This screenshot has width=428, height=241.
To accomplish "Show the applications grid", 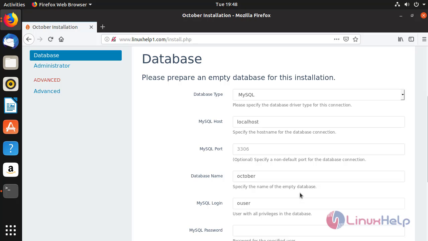I will pos(11,230).
